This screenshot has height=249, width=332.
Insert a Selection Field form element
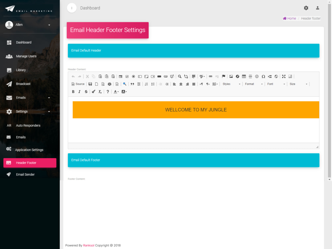point(153,76)
